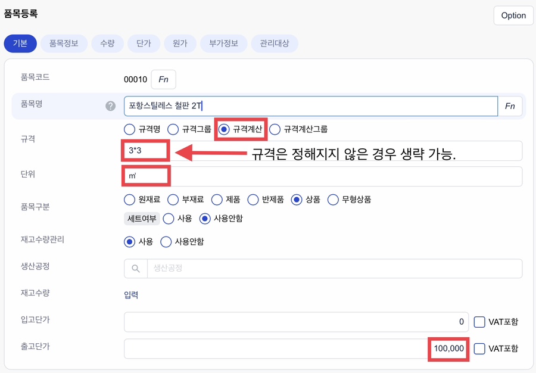This screenshot has height=373, width=536.
Task: Pick the 규격계산그룹 radio option
Action: [x=275, y=129]
